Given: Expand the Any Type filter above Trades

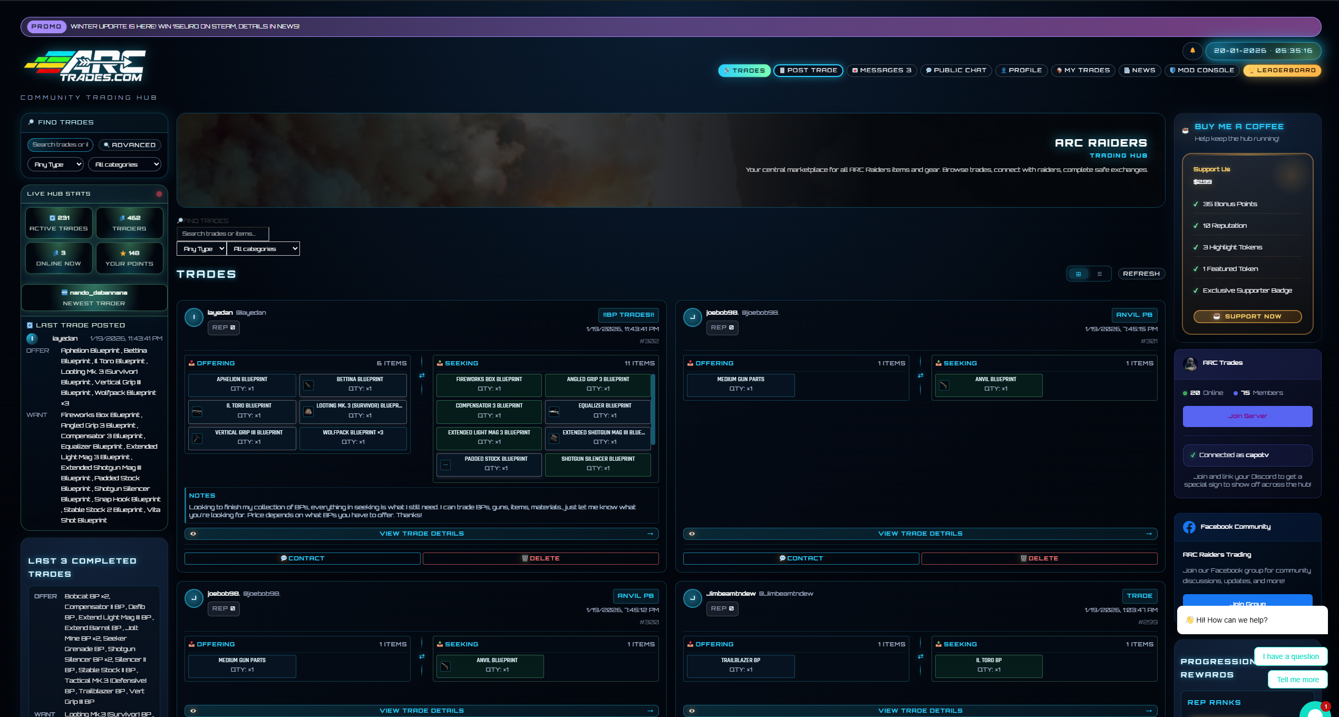Looking at the screenshot, I should tap(201, 248).
